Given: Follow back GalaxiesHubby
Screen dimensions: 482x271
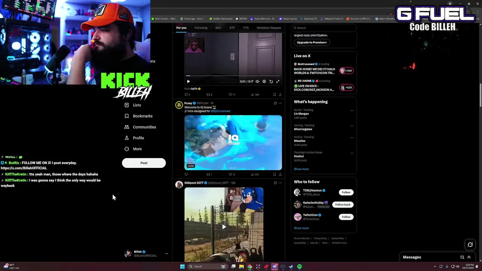Looking at the screenshot, I should [343, 204].
